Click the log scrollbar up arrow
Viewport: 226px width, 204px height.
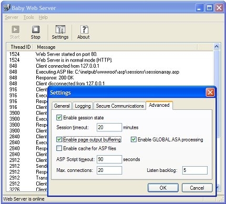217,46
